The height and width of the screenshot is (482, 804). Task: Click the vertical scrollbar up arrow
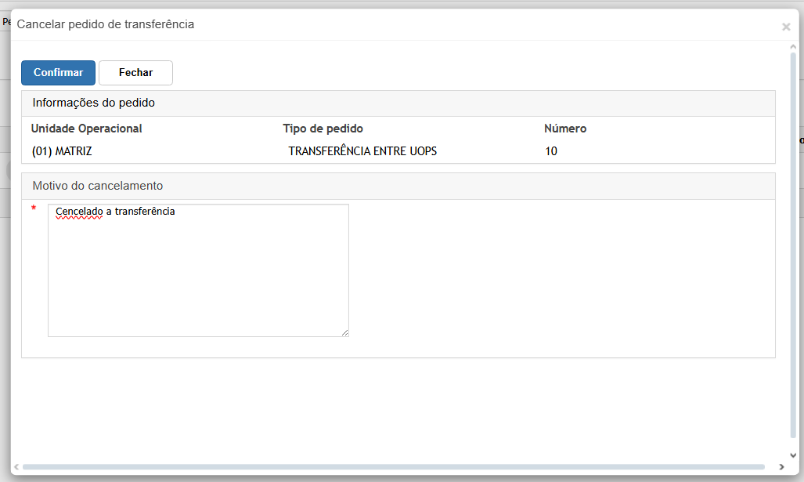pyautogui.click(x=793, y=47)
